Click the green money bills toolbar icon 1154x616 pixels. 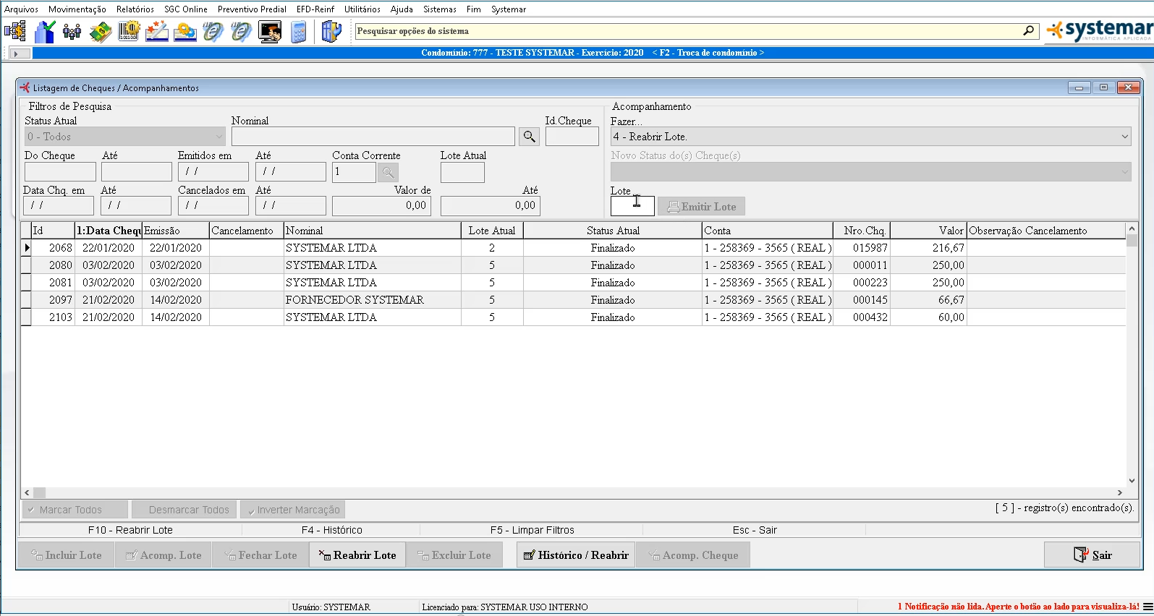pyautogui.click(x=101, y=32)
